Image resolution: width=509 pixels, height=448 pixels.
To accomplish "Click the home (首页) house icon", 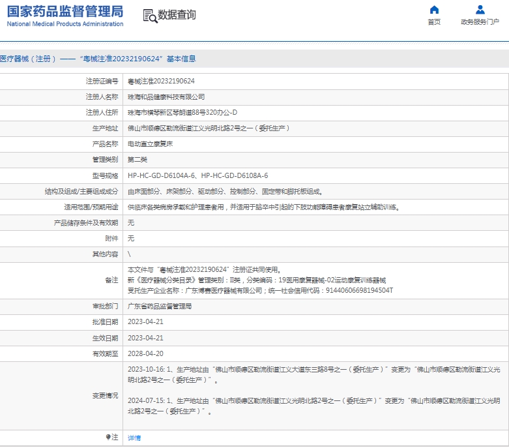I will (x=434, y=10).
